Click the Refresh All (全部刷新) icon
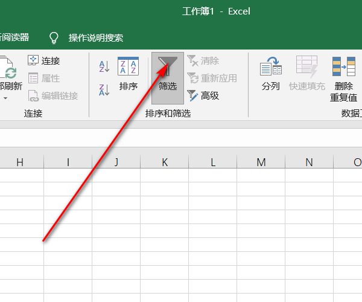362x302 pixels. tap(8, 67)
